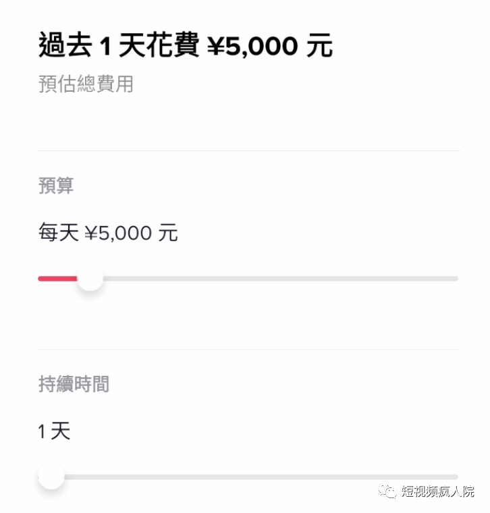Click the 元 unit in the bold heading
Viewport: 490px width, 513px height.
[319, 47]
